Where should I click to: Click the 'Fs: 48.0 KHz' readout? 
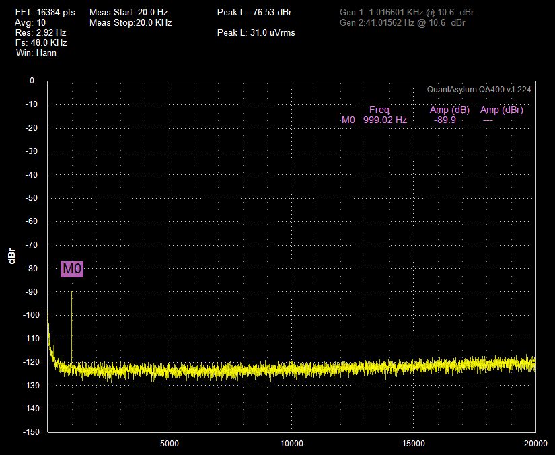click(41, 43)
